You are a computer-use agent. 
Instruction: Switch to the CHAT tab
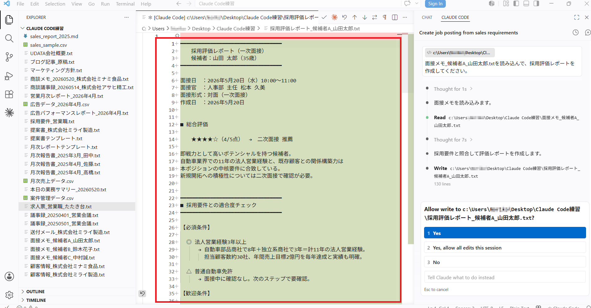427,17
